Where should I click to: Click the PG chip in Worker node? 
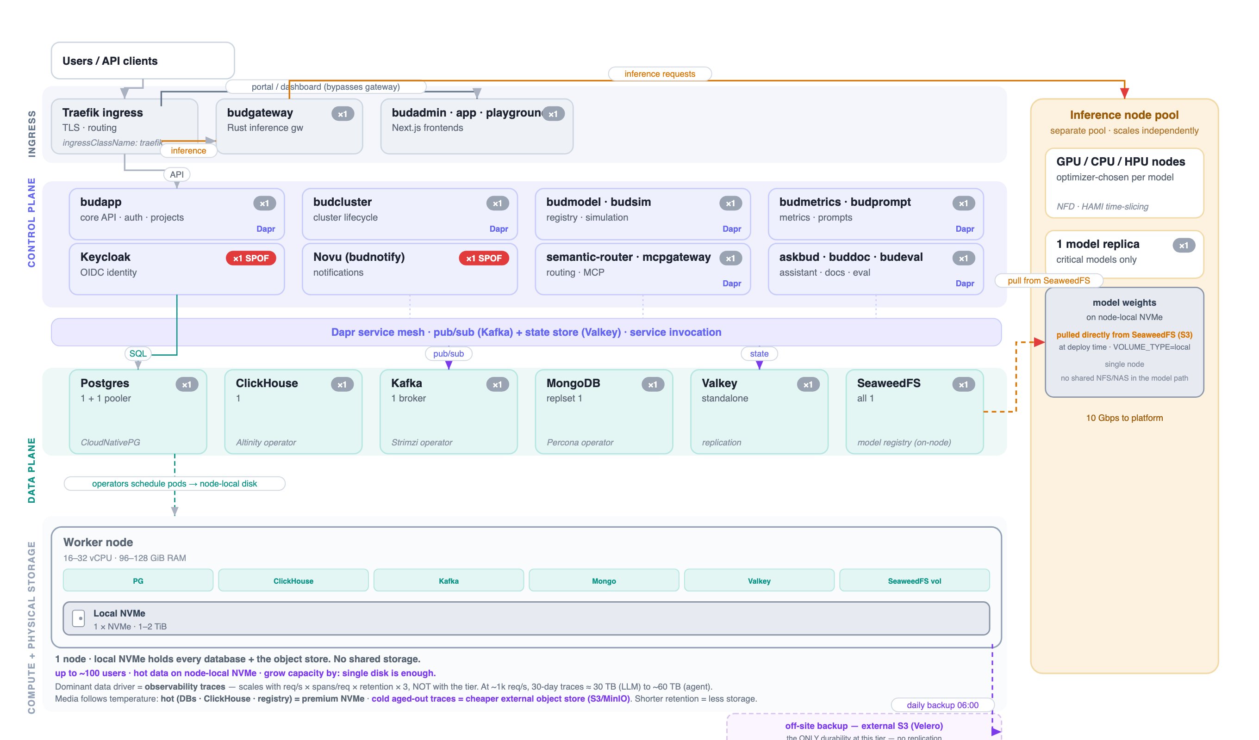click(138, 580)
